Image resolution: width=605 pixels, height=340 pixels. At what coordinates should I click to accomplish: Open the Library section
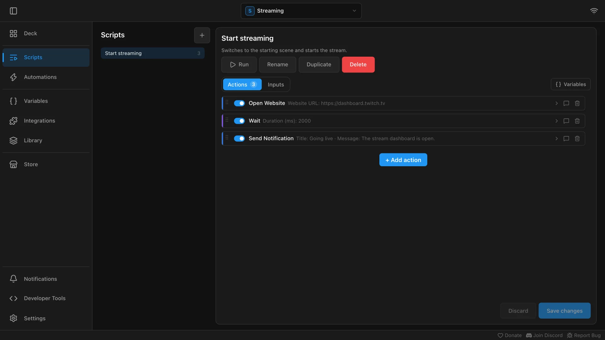46,140
